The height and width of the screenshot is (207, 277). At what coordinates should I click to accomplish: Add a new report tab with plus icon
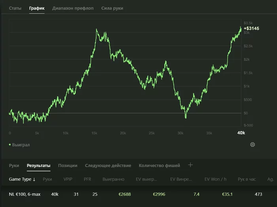point(190,165)
